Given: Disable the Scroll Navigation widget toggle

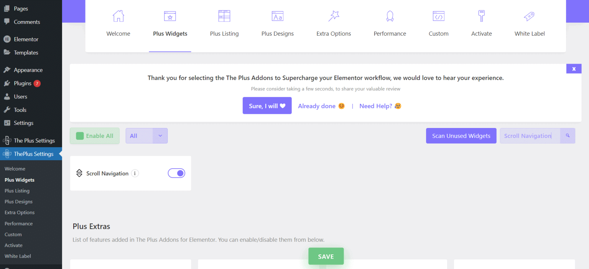Looking at the screenshot, I should click(x=176, y=173).
